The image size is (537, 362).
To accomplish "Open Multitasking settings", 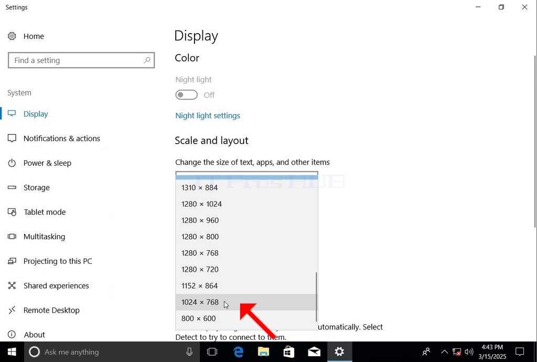I will 37,237.
